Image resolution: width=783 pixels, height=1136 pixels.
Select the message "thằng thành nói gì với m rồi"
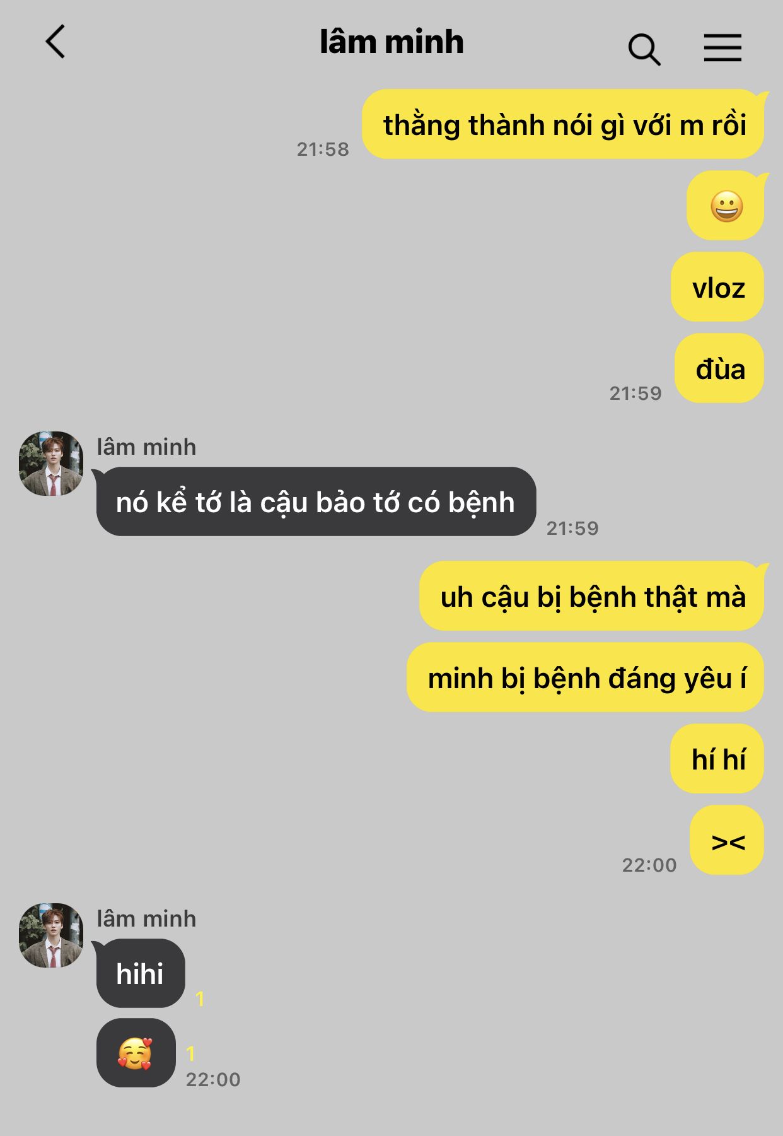click(x=563, y=124)
